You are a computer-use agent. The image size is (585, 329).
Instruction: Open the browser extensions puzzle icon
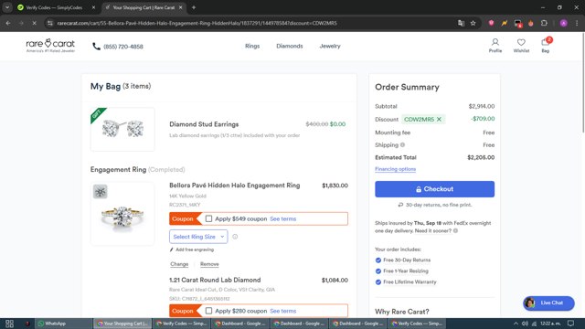coord(544,23)
